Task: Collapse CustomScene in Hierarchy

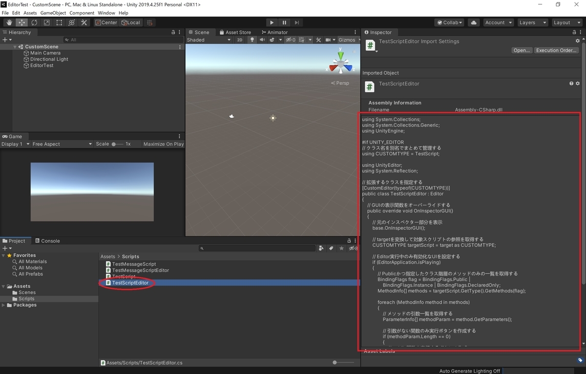Action: pyautogui.click(x=15, y=47)
